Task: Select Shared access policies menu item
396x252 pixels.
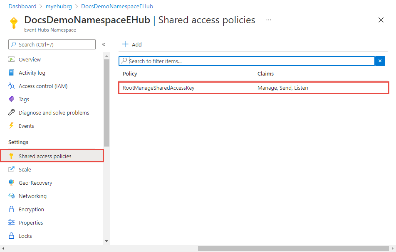Action: tap(52, 156)
